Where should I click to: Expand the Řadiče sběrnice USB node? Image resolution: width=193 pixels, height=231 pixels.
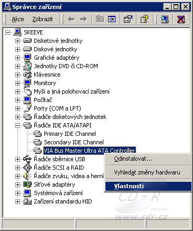point(17,159)
